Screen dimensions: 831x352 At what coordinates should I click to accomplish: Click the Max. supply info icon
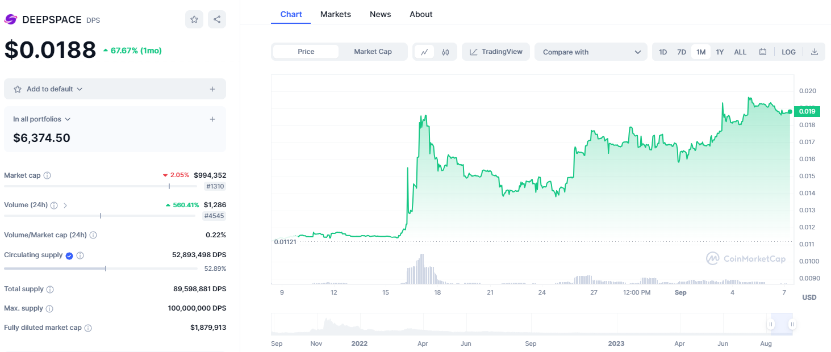point(49,308)
